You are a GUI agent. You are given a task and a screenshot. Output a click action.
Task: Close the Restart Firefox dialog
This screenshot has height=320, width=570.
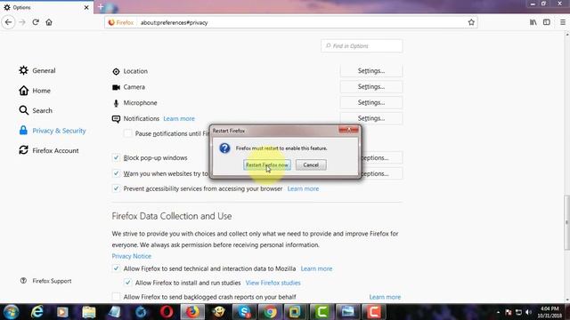coord(348,130)
